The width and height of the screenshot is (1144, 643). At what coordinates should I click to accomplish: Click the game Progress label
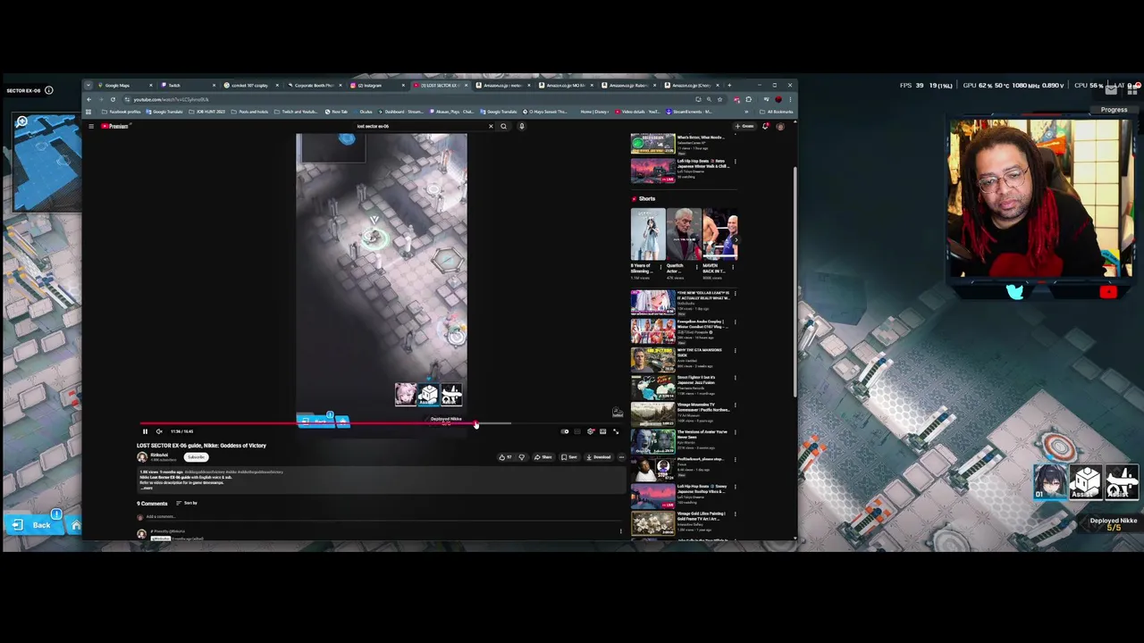point(1114,110)
